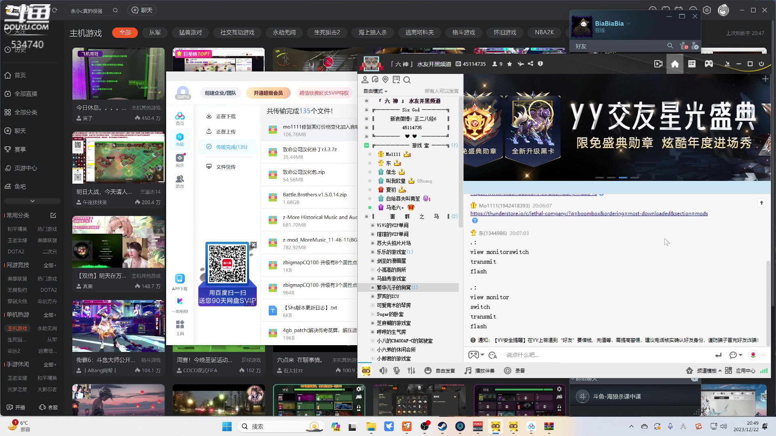Toggle 自由发言 free-speech mode

(x=440, y=371)
